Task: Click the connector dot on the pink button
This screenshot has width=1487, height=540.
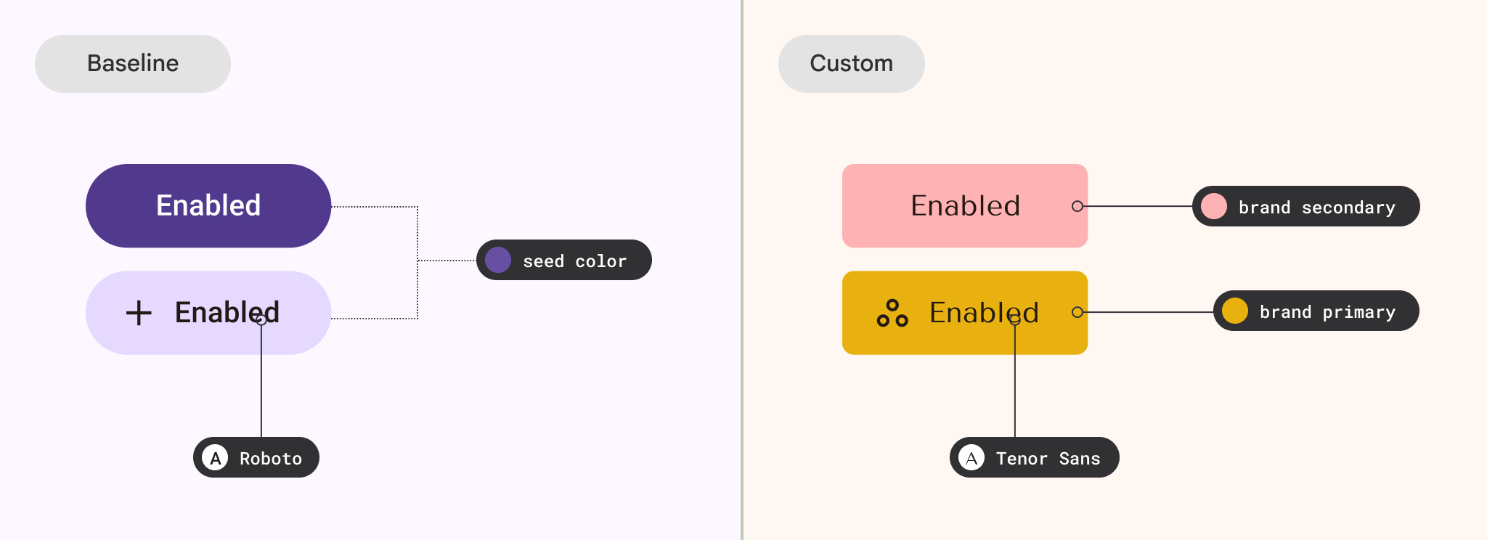Action: tap(1077, 206)
